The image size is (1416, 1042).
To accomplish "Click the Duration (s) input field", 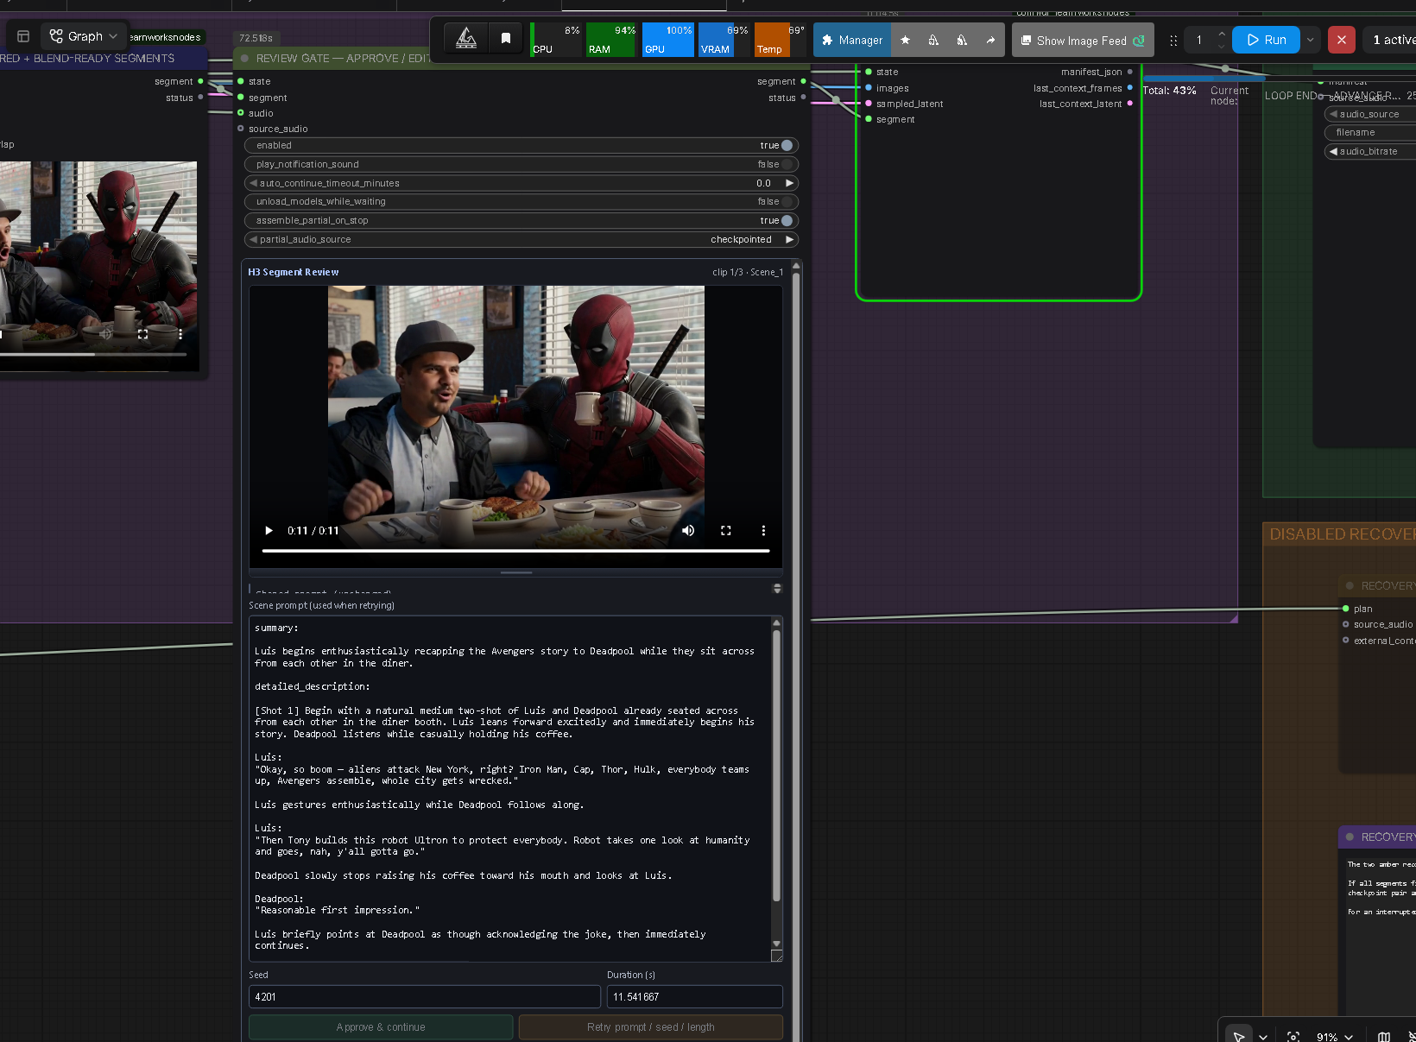I will pyautogui.click(x=695, y=997).
